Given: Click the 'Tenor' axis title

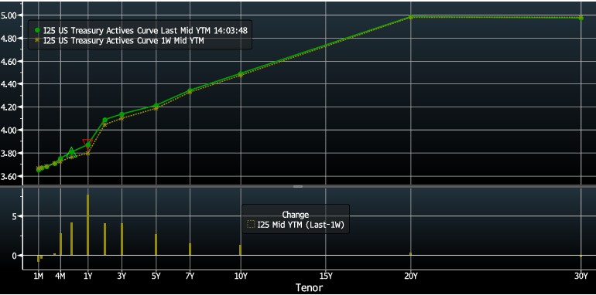Looking at the screenshot, I should click(309, 288).
